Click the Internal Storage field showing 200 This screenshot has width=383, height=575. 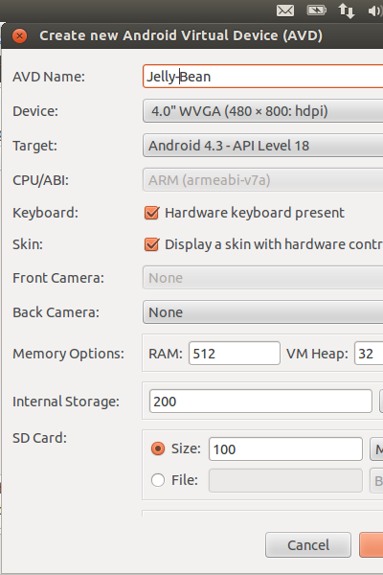[x=260, y=402]
